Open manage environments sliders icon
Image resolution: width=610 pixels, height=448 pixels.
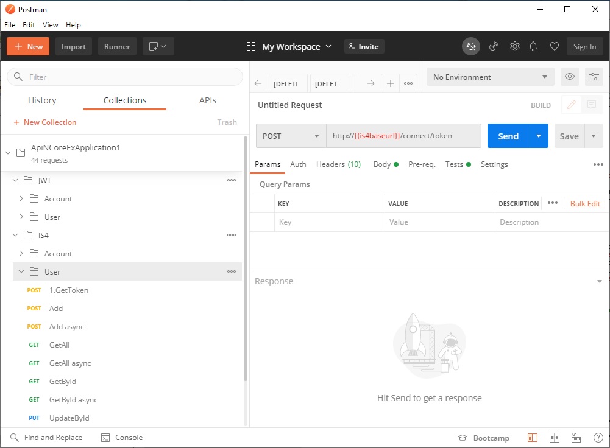[594, 77]
